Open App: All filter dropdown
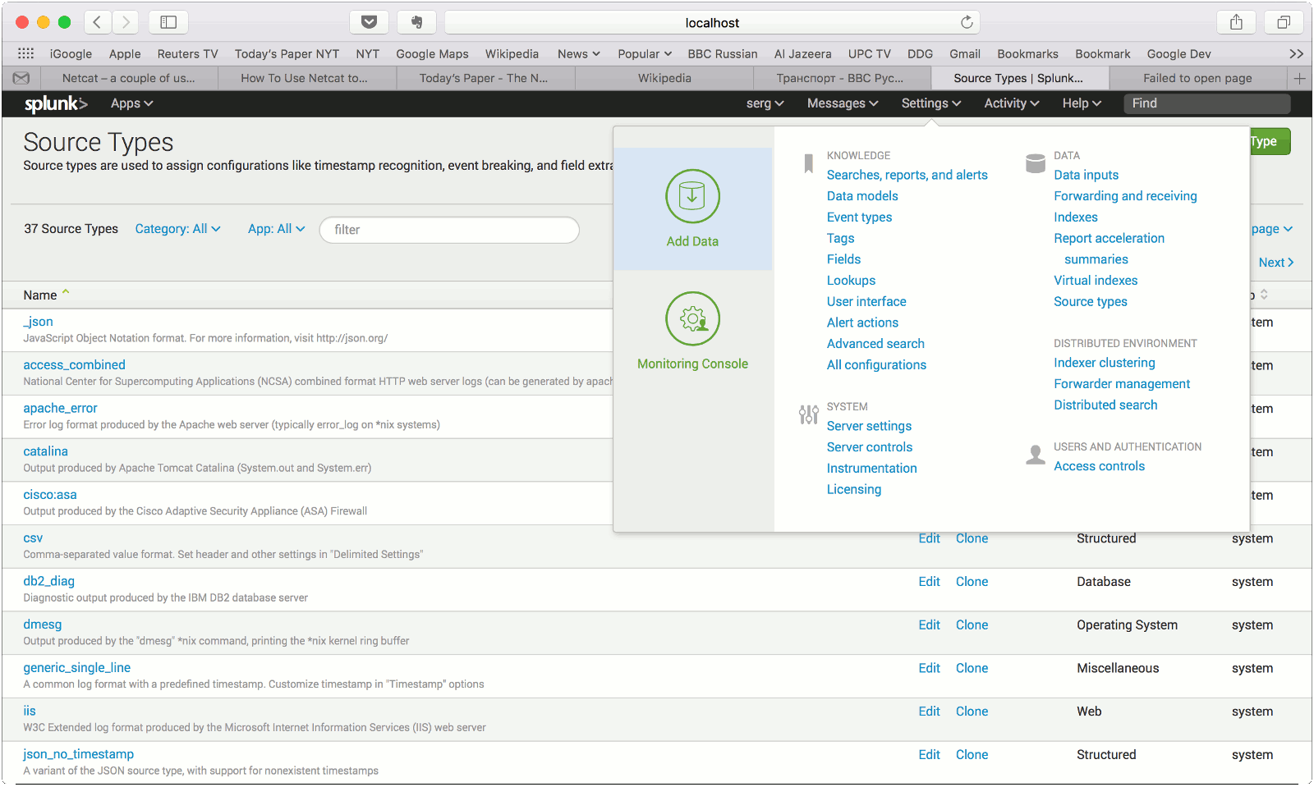The height and width of the screenshot is (787, 1314). click(277, 229)
